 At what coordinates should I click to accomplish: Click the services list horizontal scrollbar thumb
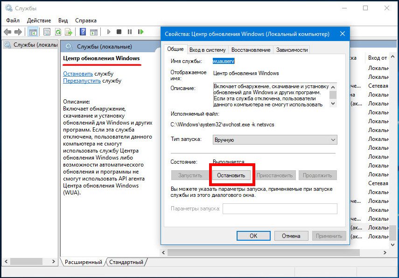263,252
